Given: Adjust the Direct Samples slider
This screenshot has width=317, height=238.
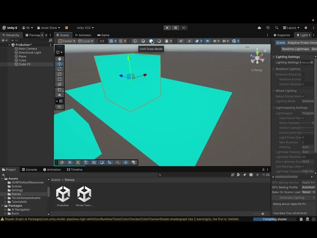Looking at the screenshot, I should (308, 123).
